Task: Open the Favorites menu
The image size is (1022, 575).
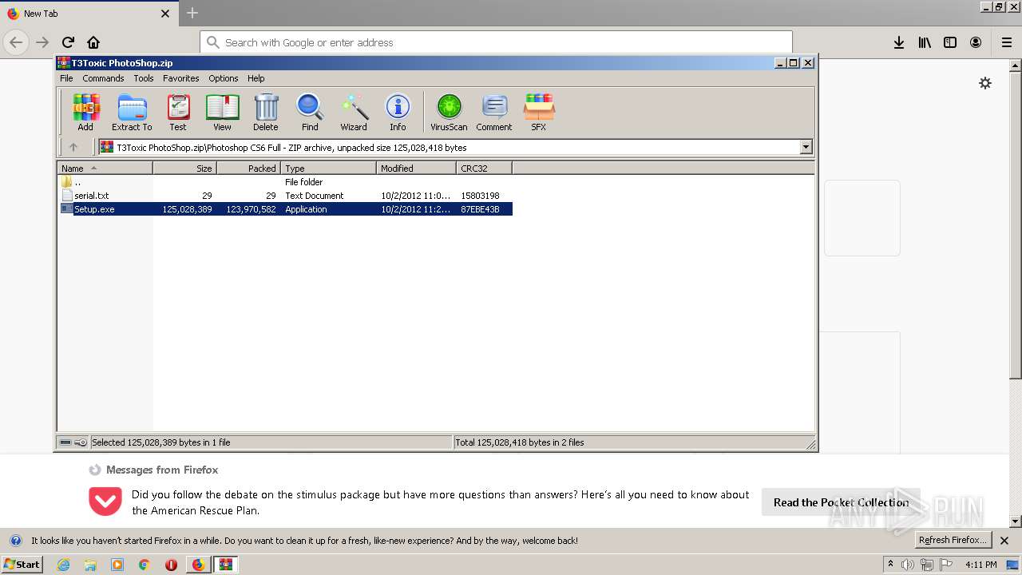Action: [181, 78]
